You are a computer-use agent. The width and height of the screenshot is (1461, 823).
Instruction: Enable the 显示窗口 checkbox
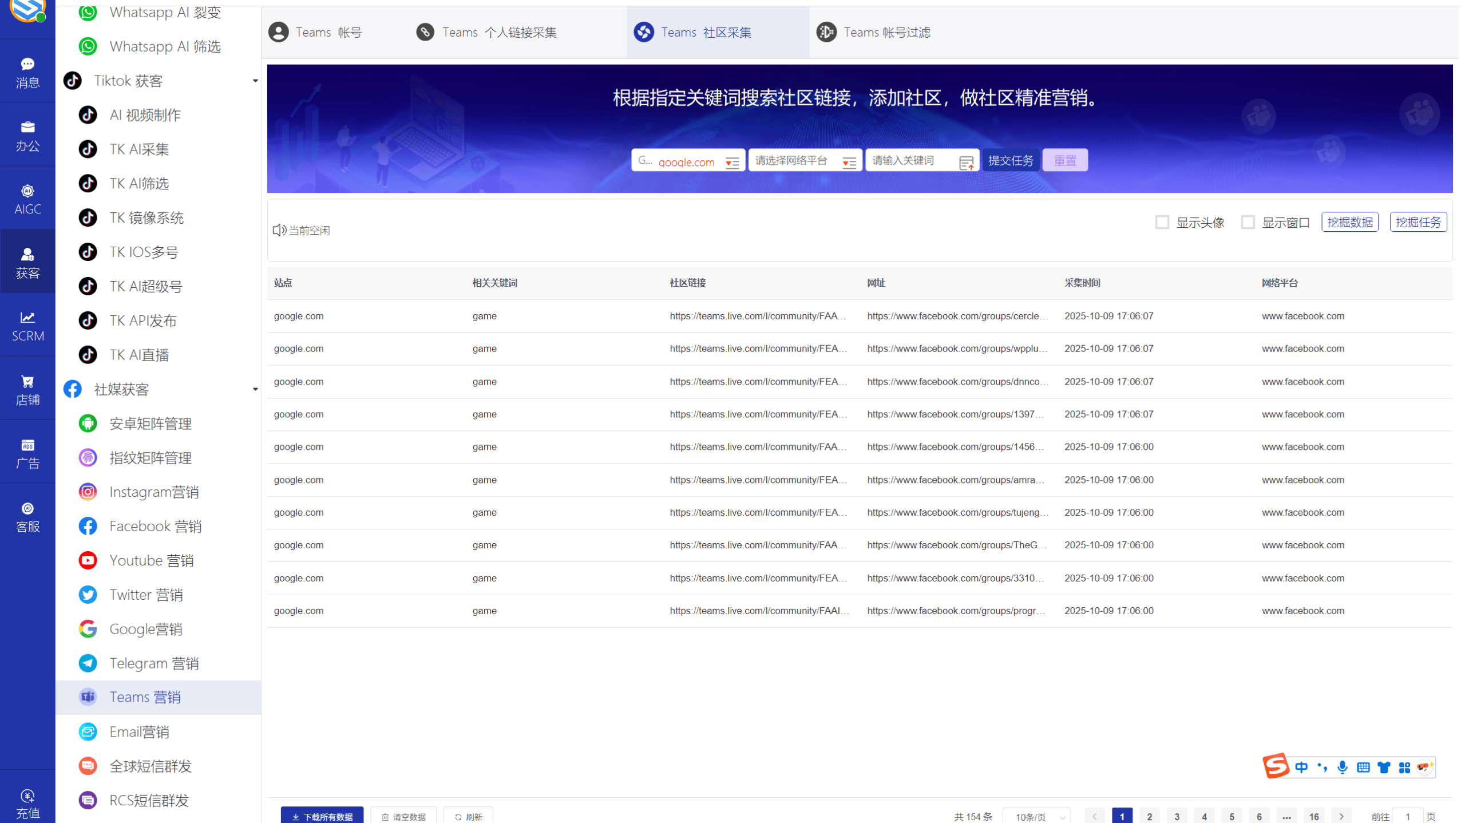1247,222
